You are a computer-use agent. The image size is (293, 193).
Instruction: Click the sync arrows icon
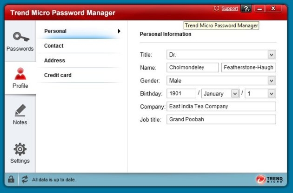click(25, 180)
